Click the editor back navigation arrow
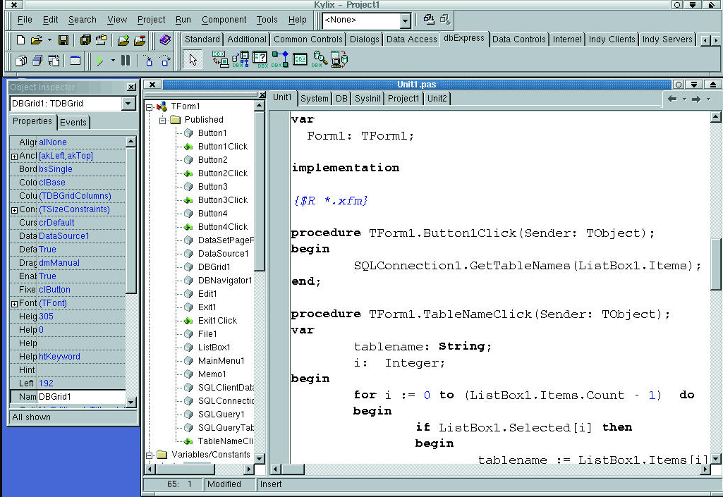The height and width of the screenshot is (497, 723). click(672, 99)
